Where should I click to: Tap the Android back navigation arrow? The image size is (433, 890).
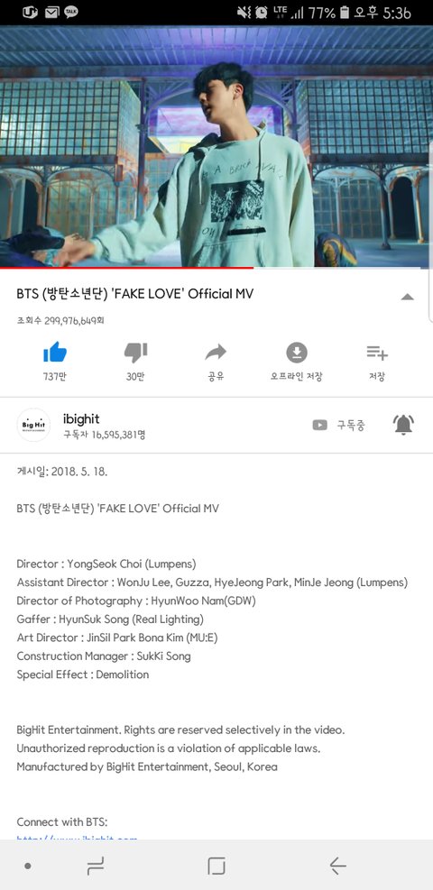[x=337, y=866]
